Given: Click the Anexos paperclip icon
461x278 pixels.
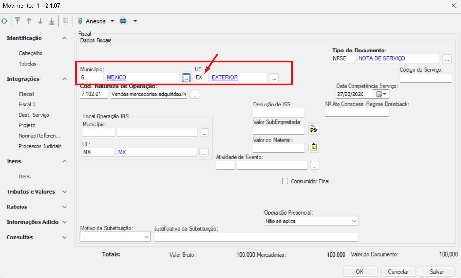Looking at the screenshot, I should (80, 21).
